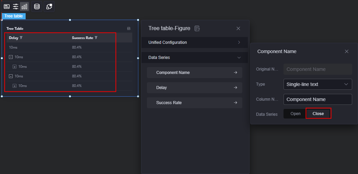Collapse the first expanded 10ms tree row
Viewport: 358px width, 174px height.
pyautogui.click(x=11, y=57)
